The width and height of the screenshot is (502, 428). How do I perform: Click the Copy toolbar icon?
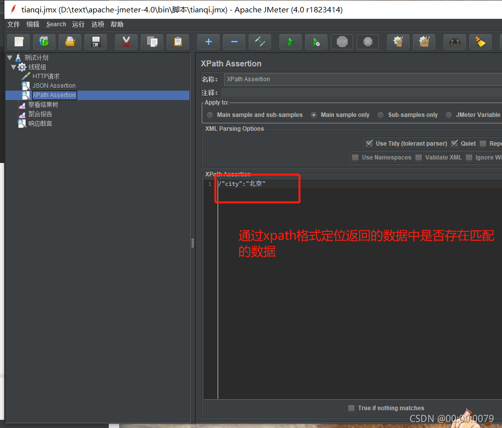tap(152, 42)
